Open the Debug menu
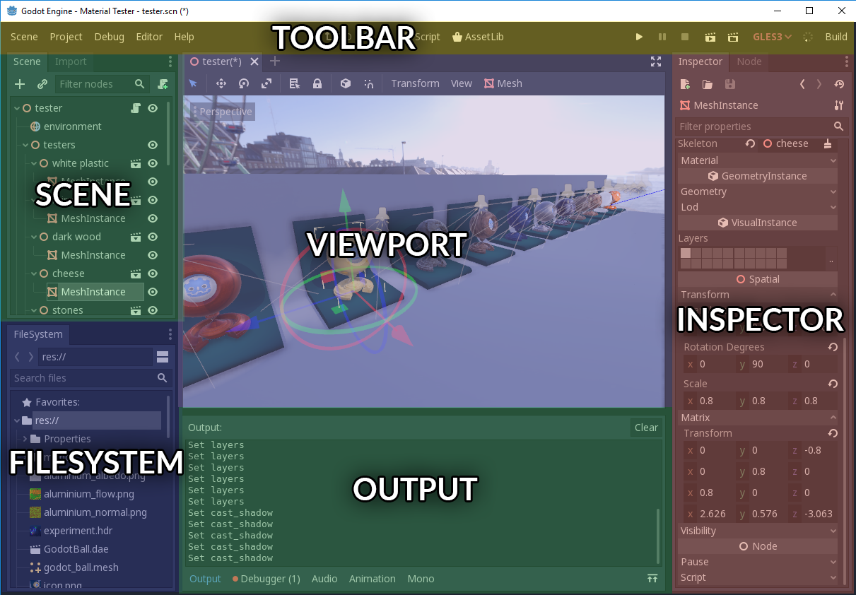This screenshot has height=595, width=856. (x=109, y=37)
